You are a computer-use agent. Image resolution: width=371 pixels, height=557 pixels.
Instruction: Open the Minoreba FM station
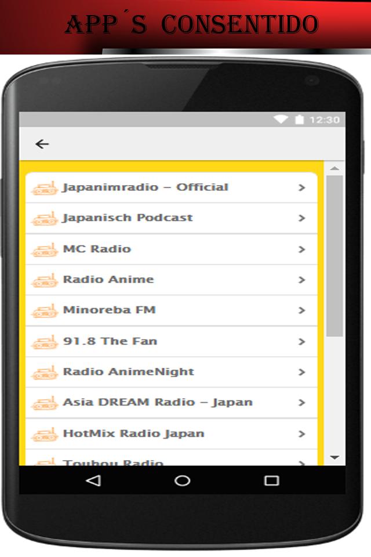point(172,310)
